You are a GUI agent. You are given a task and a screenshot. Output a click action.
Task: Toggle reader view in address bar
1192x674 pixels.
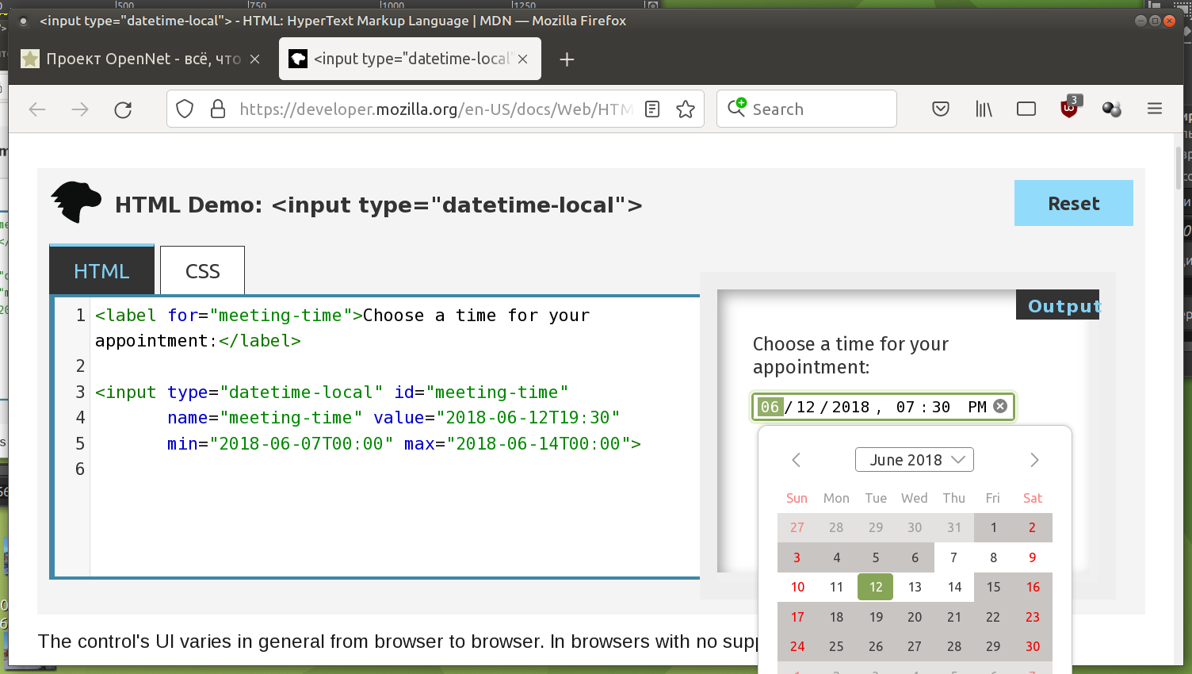pyautogui.click(x=652, y=109)
